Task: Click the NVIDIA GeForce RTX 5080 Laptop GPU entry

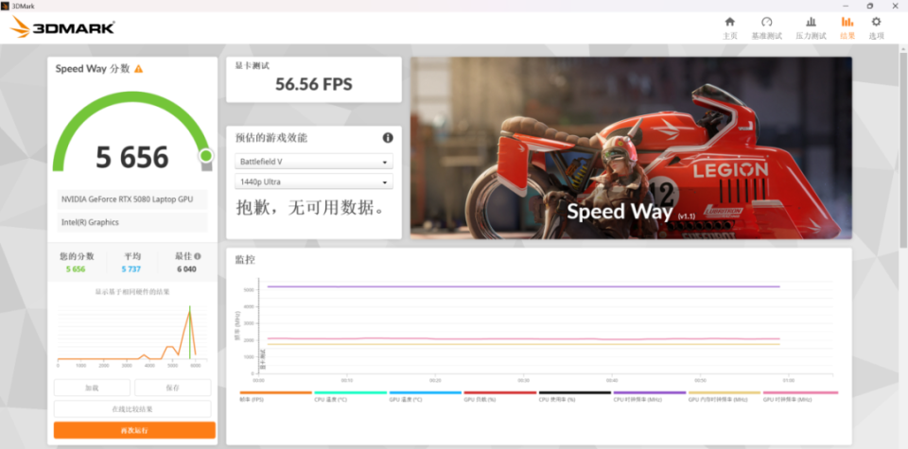Action: (132, 199)
